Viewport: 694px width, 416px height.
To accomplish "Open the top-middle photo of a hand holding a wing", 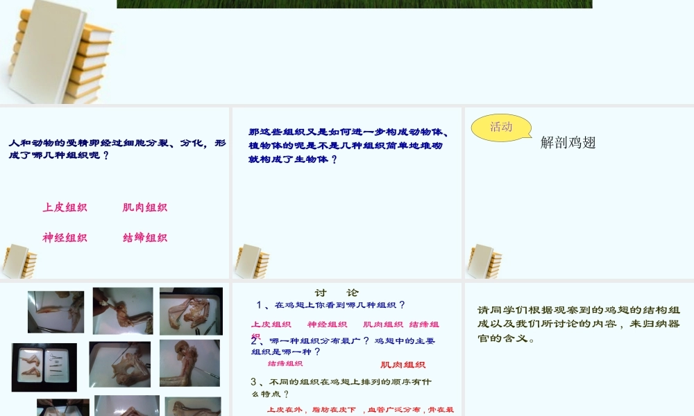I will pyautogui.click(x=123, y=311).
